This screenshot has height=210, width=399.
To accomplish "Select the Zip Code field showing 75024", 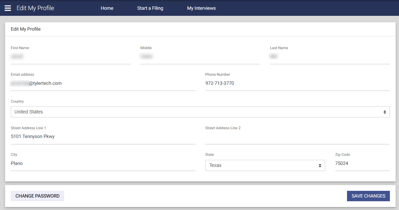I will (362, 163).
